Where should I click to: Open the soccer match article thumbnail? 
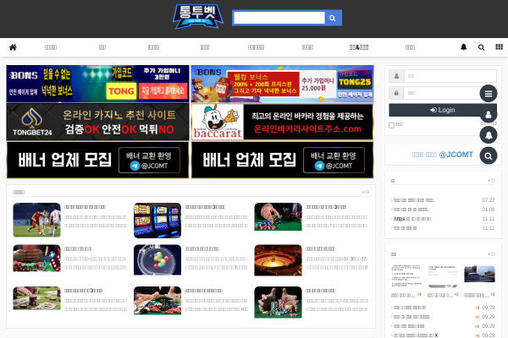[x=36, y=220]
